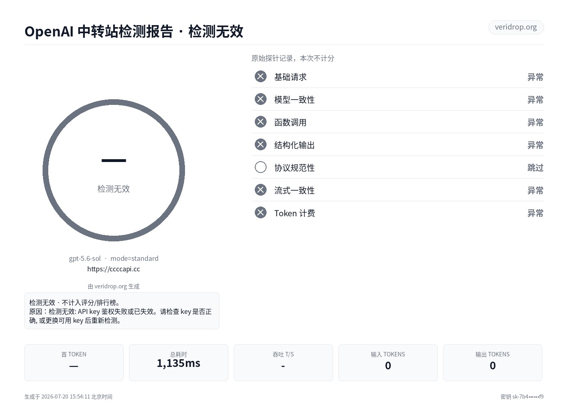The height and width of the screenshot is (405, 568).
Task: Click the X icon beside 基础请求
Action: pos(260,77)
